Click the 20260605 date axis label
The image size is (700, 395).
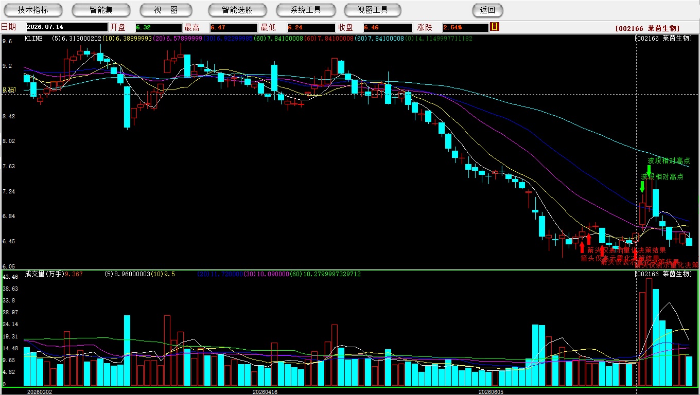click(491, 391)
